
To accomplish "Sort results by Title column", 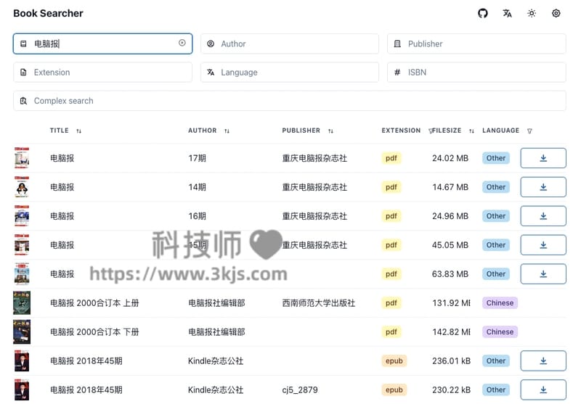I will pos(79,131).
